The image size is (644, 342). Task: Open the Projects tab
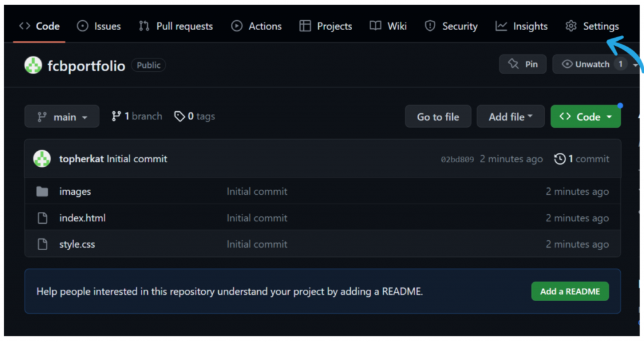pos(326,26)
